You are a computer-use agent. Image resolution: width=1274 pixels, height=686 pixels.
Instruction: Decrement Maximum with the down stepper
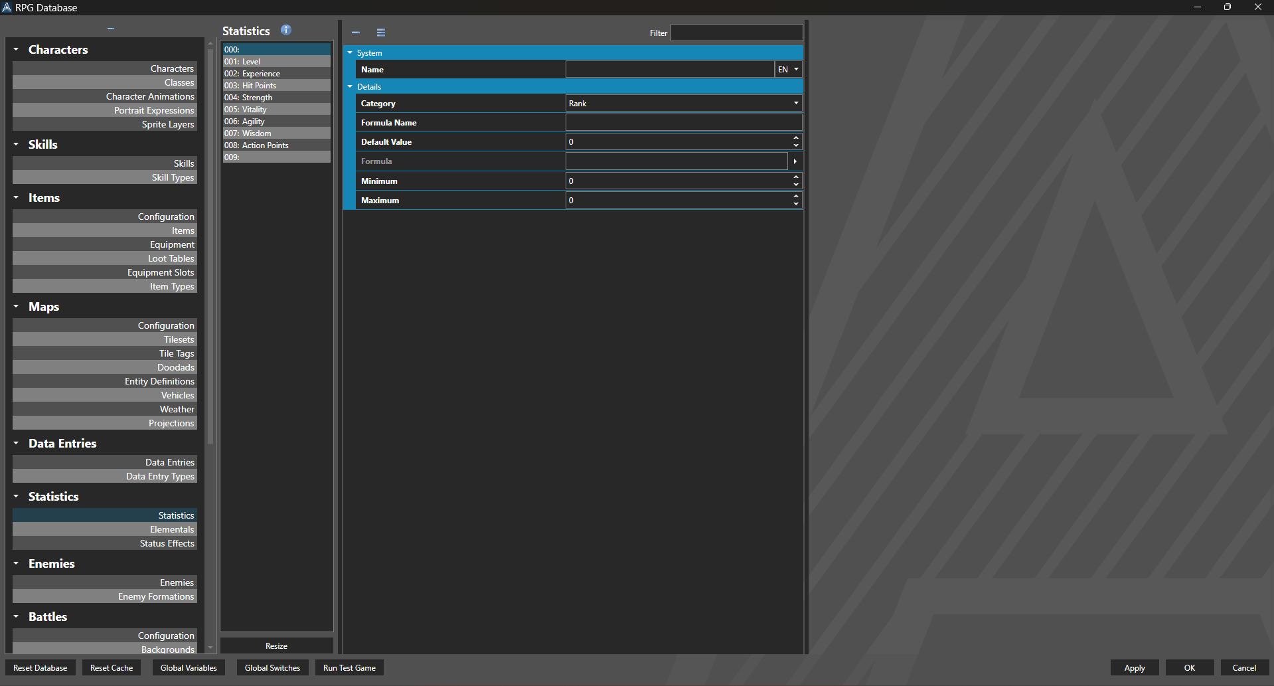pyautogui.click(x=795, y=203)
